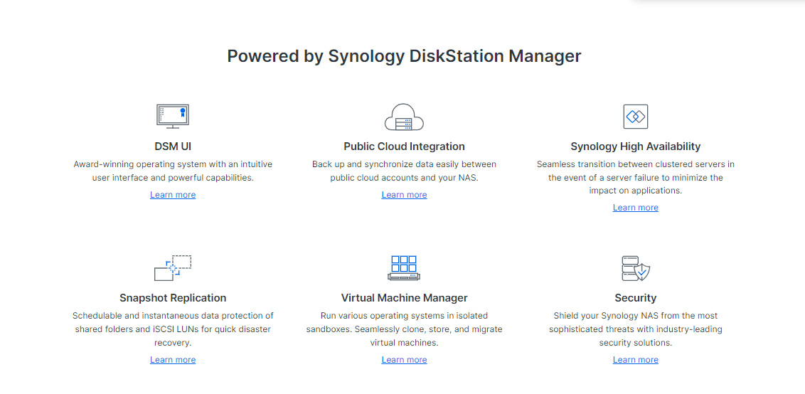Click the DSM UI monitor icon
The height and width of the screenshot is (394, 805).
pos(173,117)
